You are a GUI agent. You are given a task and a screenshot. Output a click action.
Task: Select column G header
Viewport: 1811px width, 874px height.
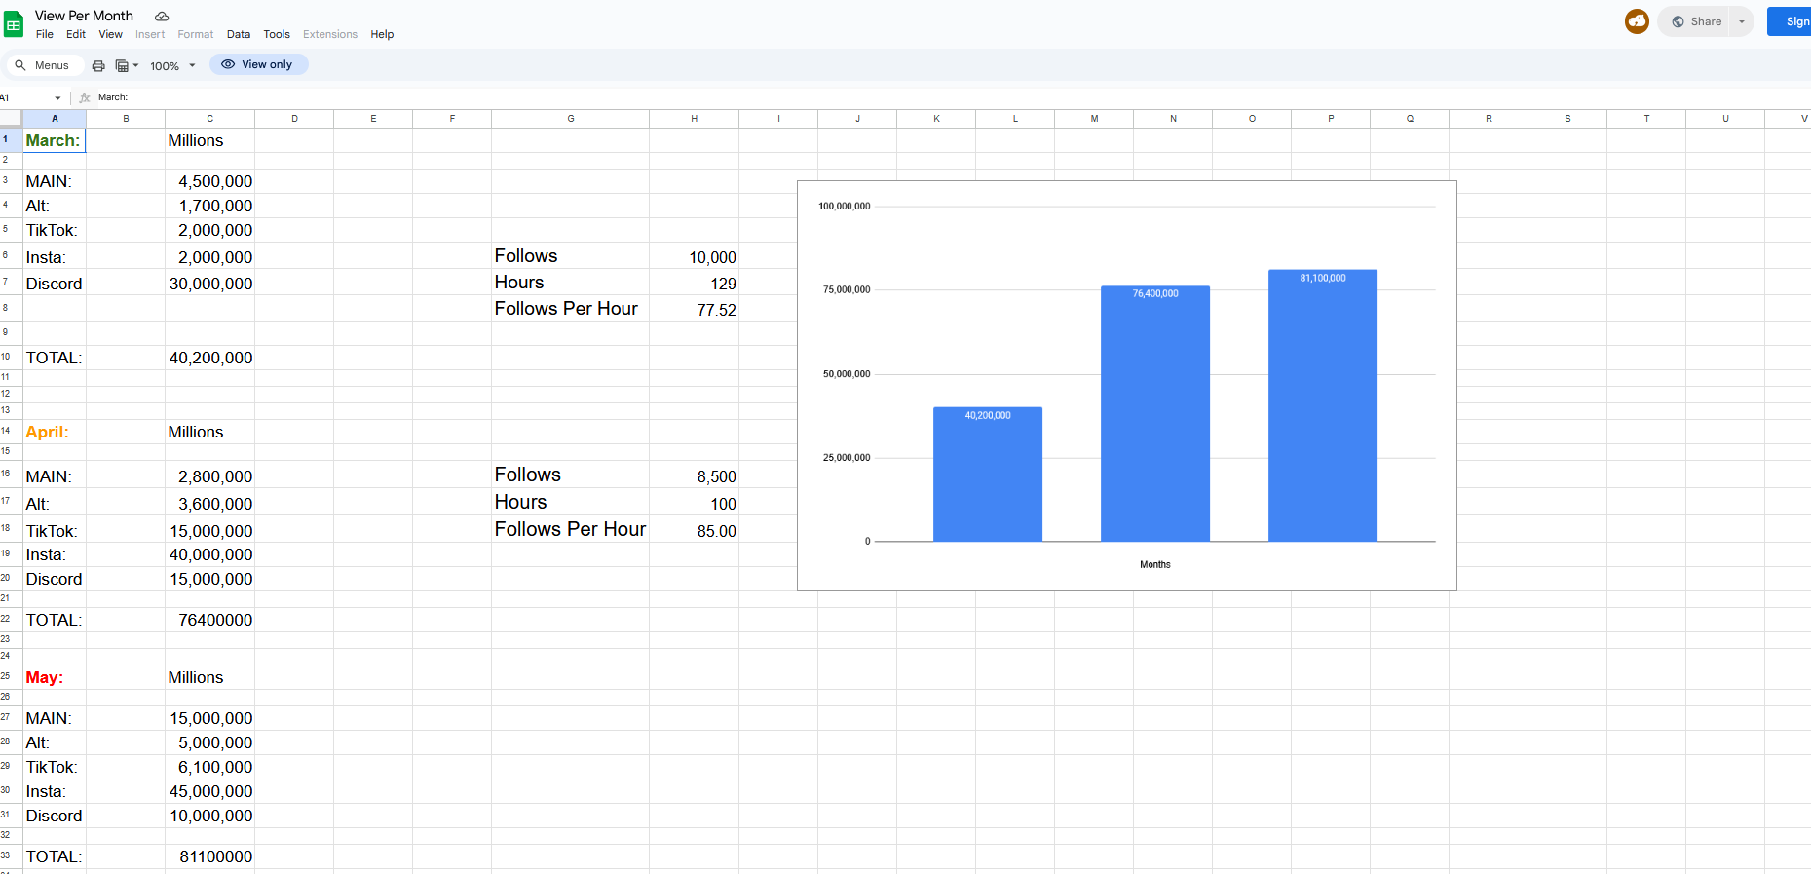(x=571, y=119)
